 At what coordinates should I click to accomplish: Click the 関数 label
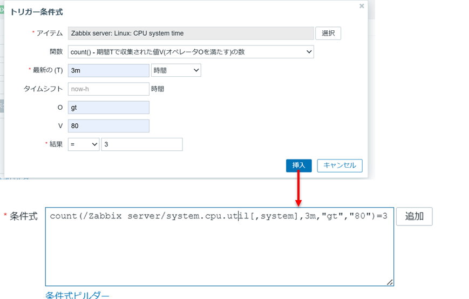point(56,52)
